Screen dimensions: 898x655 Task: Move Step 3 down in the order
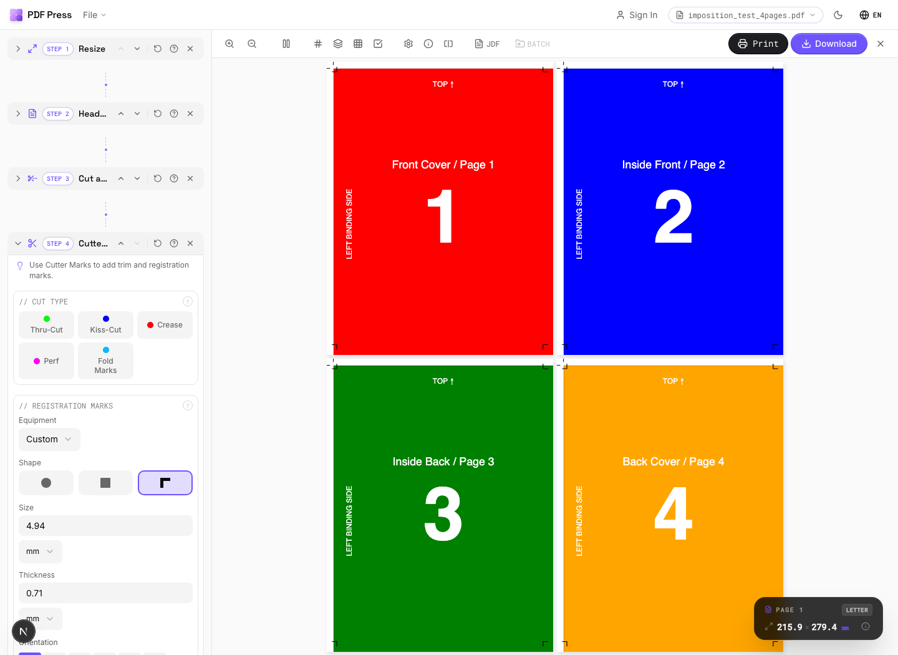click(137, 178)
